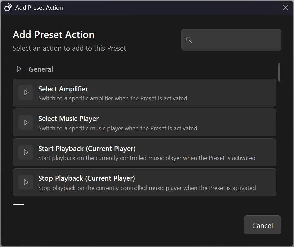Add the Stop Playback (Current Player) action

[x=144, y=182]
